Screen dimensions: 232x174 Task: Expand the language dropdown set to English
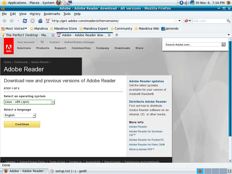(x=34, y=115)
